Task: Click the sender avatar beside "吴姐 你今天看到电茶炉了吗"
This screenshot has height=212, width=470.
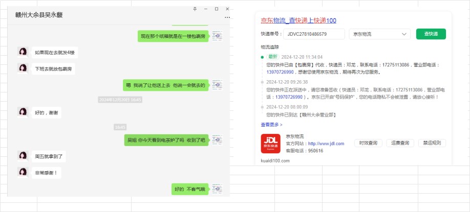Action: coord(217,139)
